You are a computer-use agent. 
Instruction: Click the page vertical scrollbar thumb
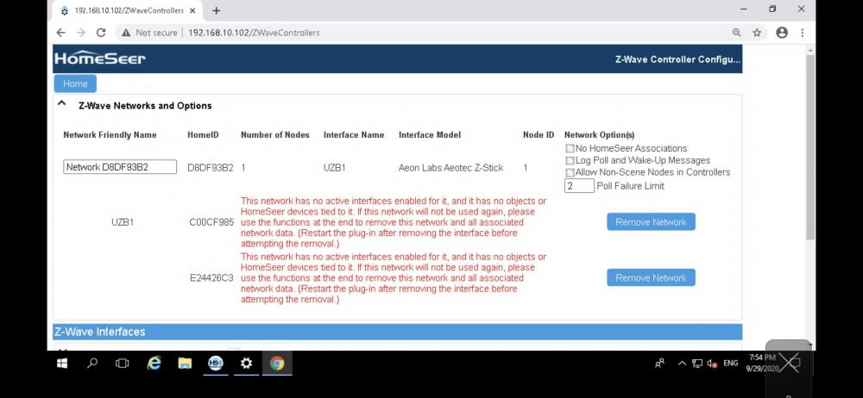(x=810, y=146)
